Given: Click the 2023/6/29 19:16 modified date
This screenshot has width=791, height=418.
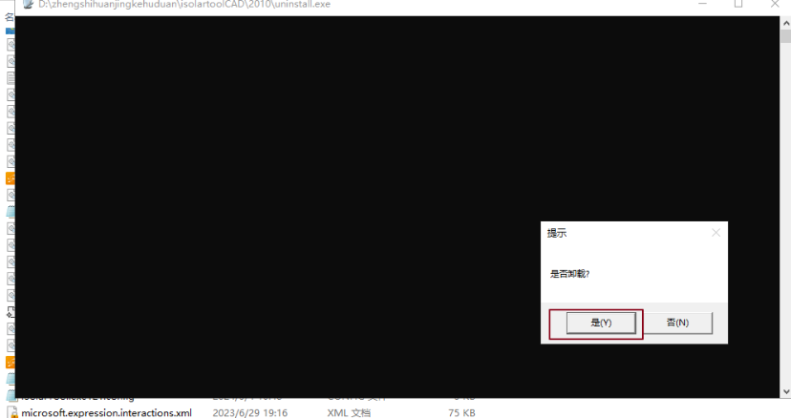Looking at the screenshot, I should coord(249,412).
